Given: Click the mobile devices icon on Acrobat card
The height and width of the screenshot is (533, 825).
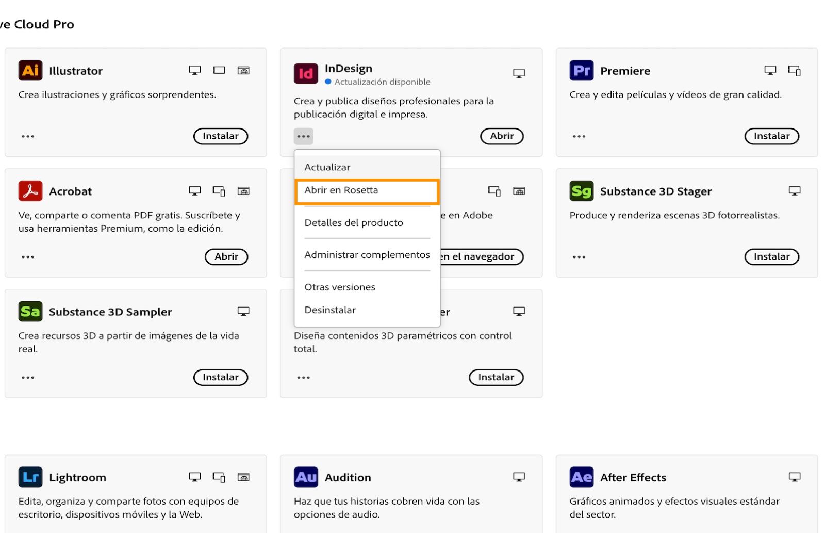Looking at the screenshot, I should click(219, 191).
